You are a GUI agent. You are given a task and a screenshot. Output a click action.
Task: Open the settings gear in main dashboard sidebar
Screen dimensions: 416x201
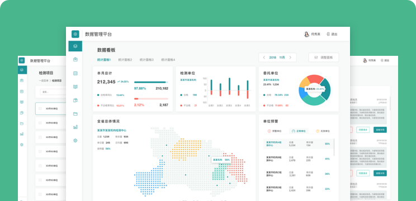[75, 141]
